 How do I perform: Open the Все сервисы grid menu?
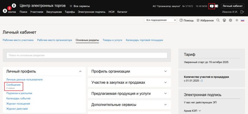[x=80, y=6]
